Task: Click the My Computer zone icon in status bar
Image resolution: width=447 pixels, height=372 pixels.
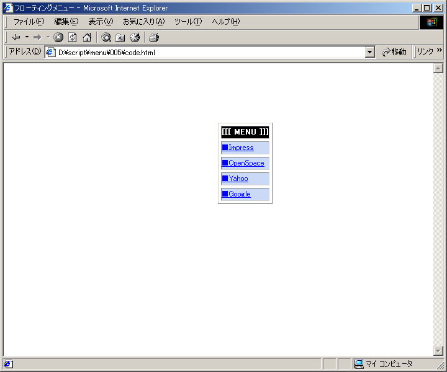Action: (358, 364)
